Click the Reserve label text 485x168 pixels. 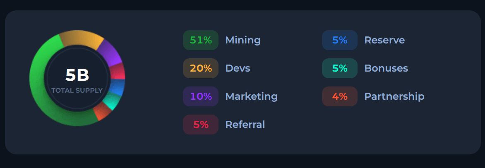384,40
